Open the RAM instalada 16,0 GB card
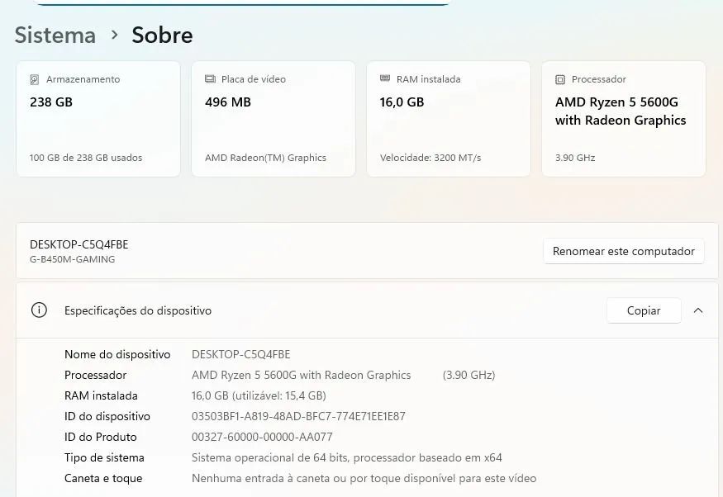The height and width of the screenshot is (497, 723). pos(449,119)
